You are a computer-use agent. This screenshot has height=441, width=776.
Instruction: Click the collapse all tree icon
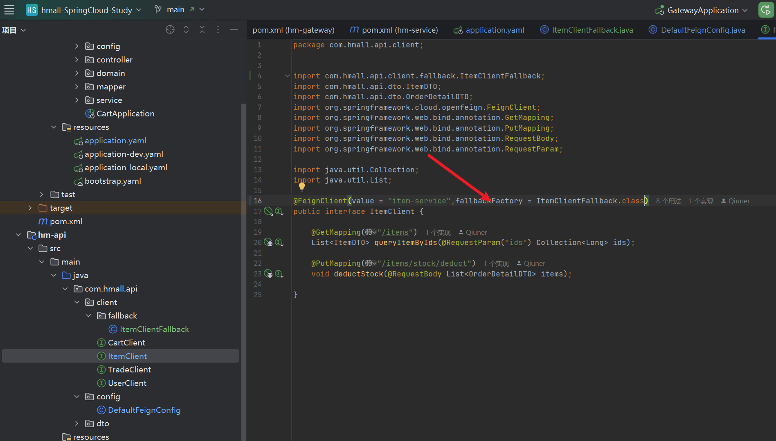pos(202,29)
